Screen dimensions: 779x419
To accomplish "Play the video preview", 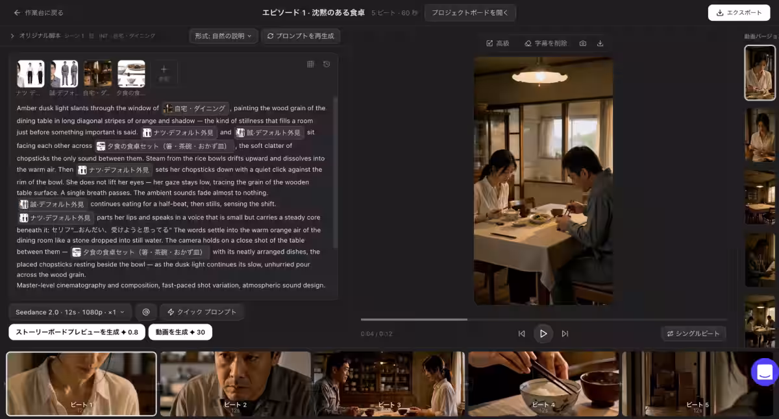I will pyautogui.click(x=543, y=333).
